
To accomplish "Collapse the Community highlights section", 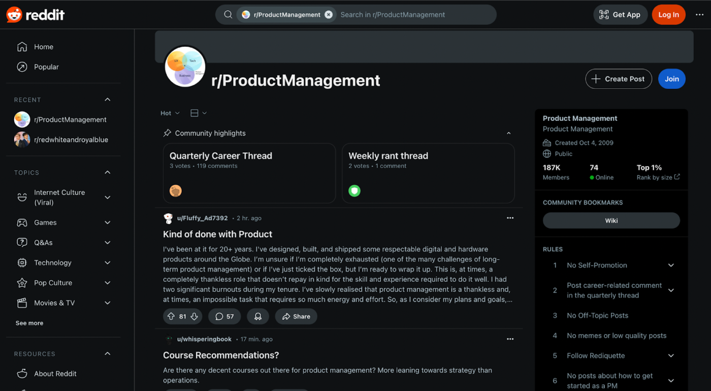I will tap(508, 133).
